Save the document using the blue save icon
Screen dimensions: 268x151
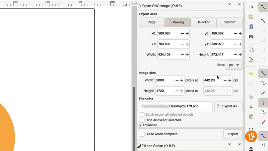(x=251, y=26)
